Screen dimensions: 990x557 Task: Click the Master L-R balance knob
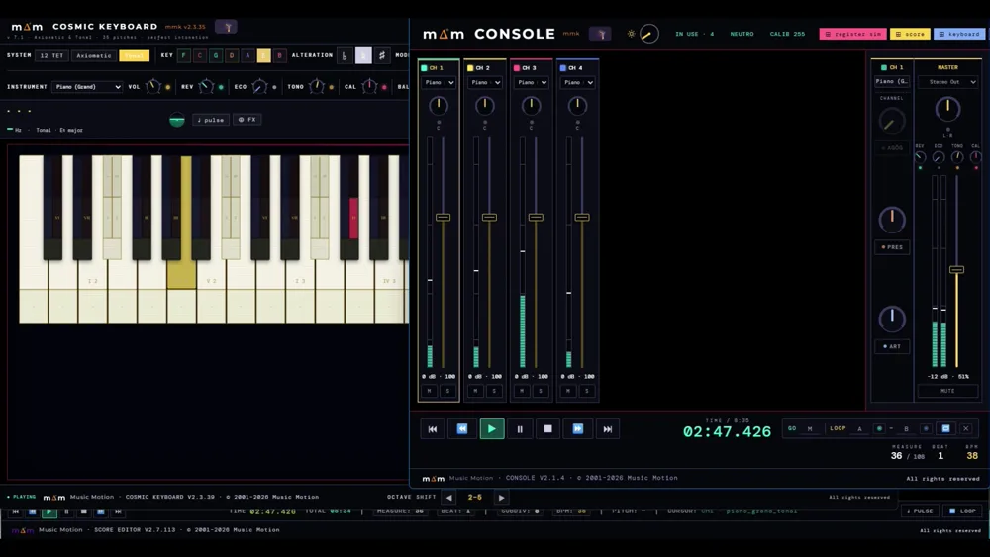(947, 109)
